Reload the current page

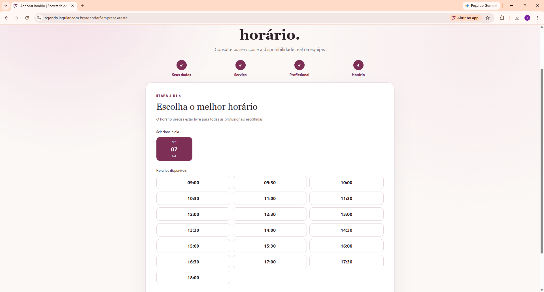coord(27,18)
